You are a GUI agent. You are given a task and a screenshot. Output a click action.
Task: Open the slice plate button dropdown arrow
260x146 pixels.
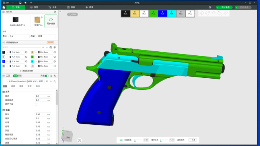point(217,7)
